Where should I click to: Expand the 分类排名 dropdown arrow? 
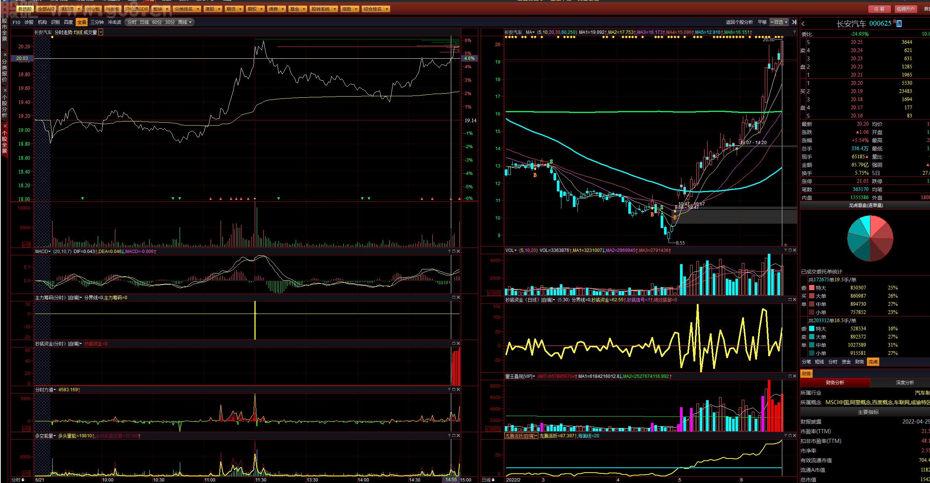tap(198, 9)
